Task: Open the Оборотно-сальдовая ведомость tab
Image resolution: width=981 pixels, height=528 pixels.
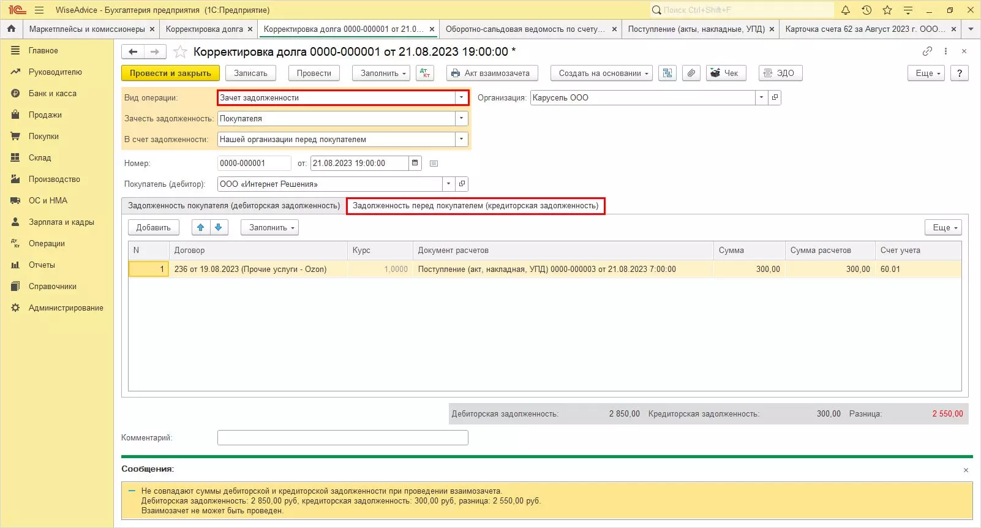Action: 524,29
